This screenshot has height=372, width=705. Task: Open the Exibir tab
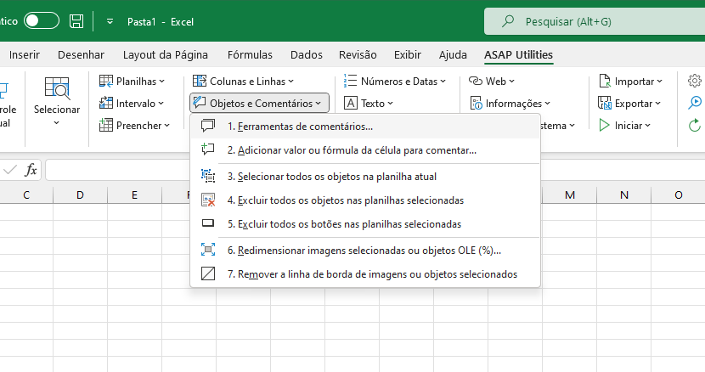[x=408, y=55]
